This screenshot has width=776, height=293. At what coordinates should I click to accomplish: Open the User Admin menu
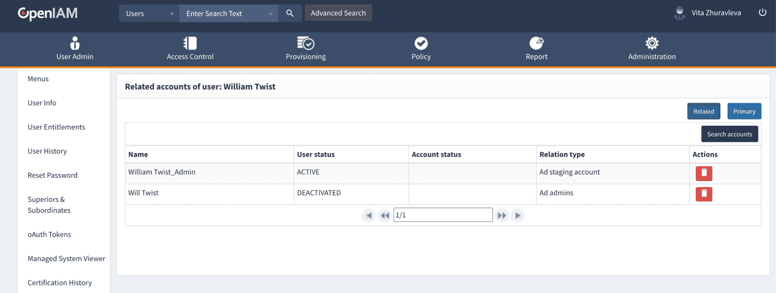point(75,48)
